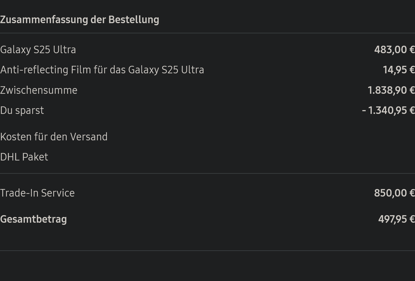Image resolution: width=415 pixels, height=281 pixels.
Task: Click the word Ultra in Galaxy S25 Ultra
Action: click(x=65, y=50)
